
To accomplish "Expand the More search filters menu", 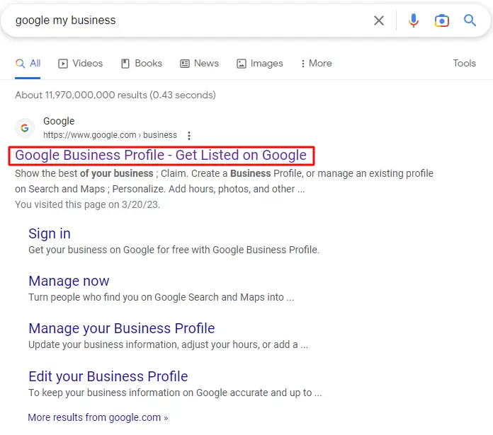I will click(x=316, y=63).
